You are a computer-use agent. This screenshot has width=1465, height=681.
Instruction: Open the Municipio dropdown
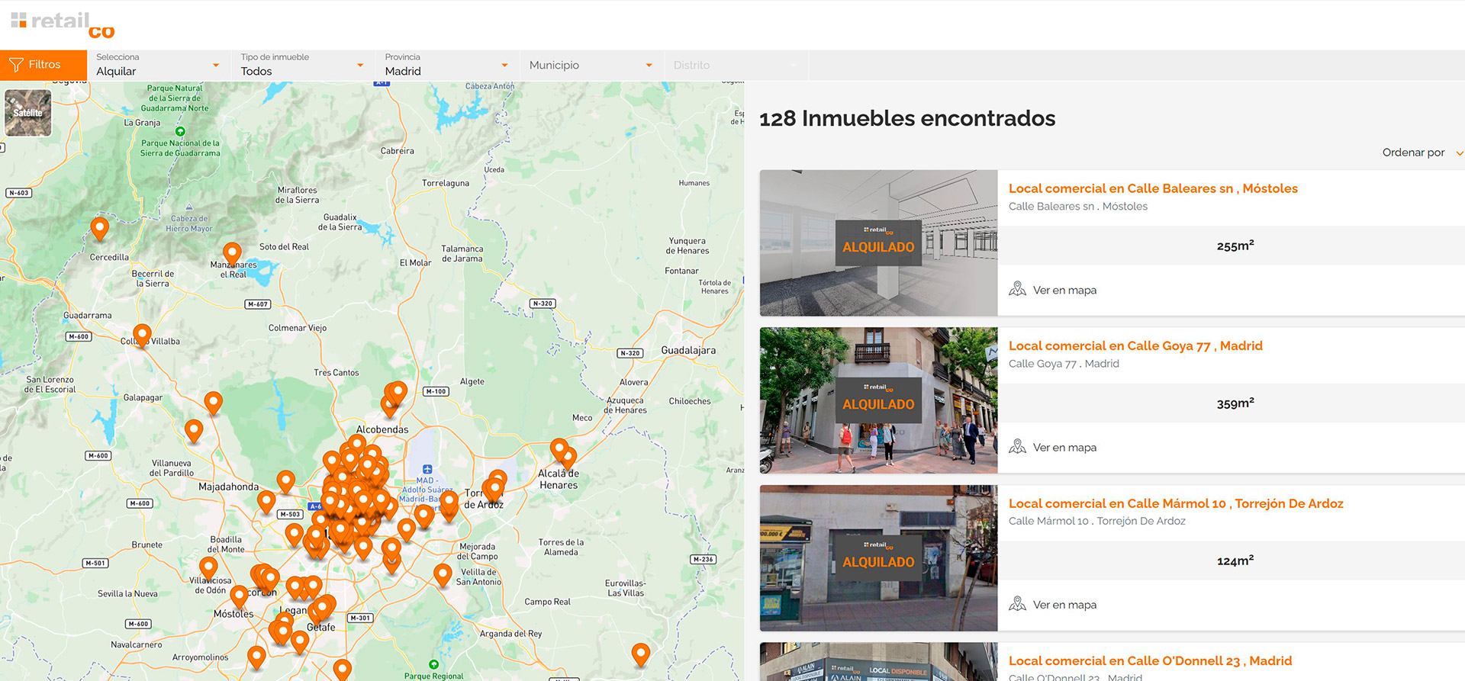590,66
